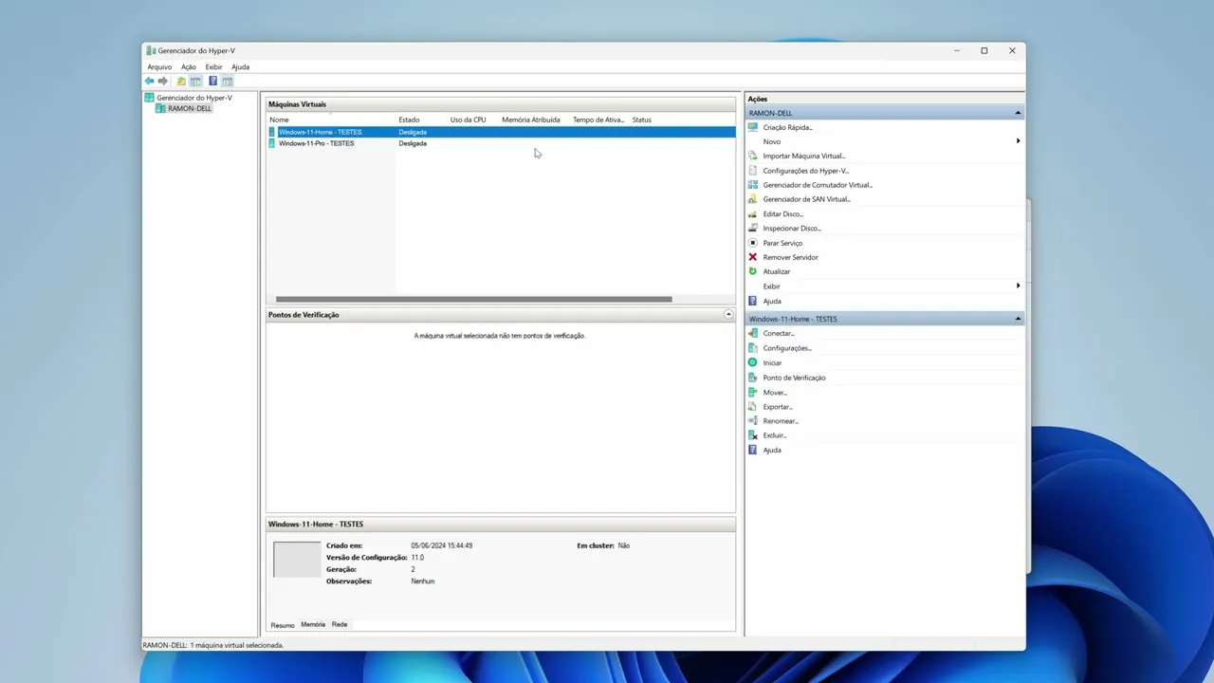This screenshot has width=1214, height=683.
Task: Toggle the console tree toolbar icon
Action: click(x=195, y=82)
